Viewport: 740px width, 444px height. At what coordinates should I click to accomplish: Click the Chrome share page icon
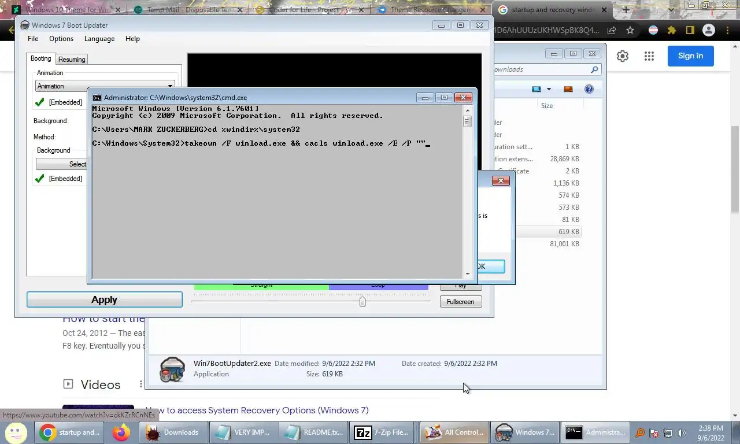[x=612, y=30]
